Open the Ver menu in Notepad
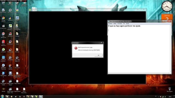The height and width of the screenshot is (98, 175). (124, 24)
